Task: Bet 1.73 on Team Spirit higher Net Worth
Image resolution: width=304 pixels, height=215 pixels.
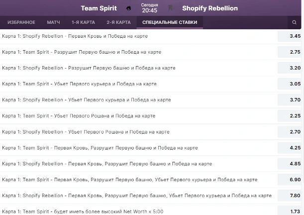Action: pos(290,211)
